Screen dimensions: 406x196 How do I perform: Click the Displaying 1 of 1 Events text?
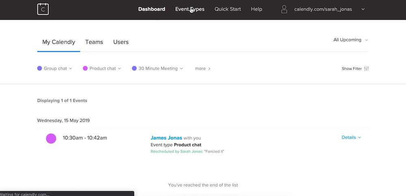(x=62, y=101)
